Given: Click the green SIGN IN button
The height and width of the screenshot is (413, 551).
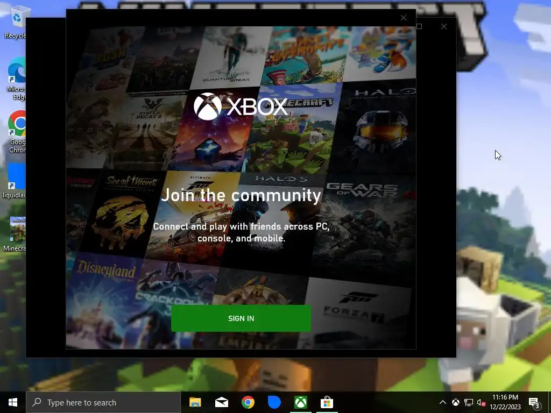Looking at the screenshot, I should [241, 318].
